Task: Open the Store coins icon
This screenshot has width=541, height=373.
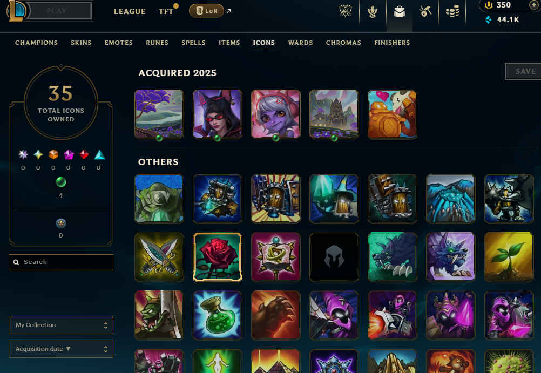Action: point(452,12)
